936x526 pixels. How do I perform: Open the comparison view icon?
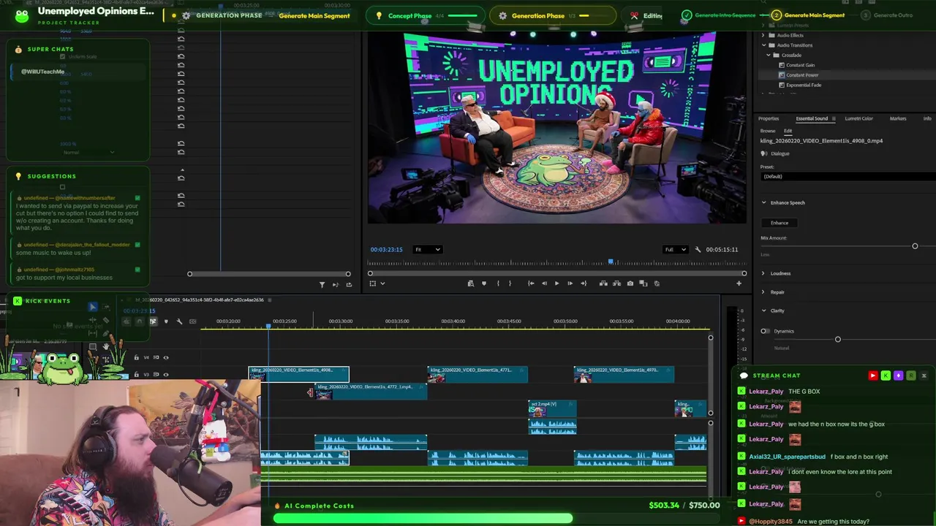[643, 283]
